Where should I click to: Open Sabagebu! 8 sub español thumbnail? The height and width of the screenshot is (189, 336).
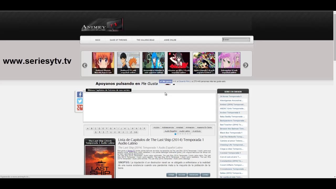(x=229, y=63)
